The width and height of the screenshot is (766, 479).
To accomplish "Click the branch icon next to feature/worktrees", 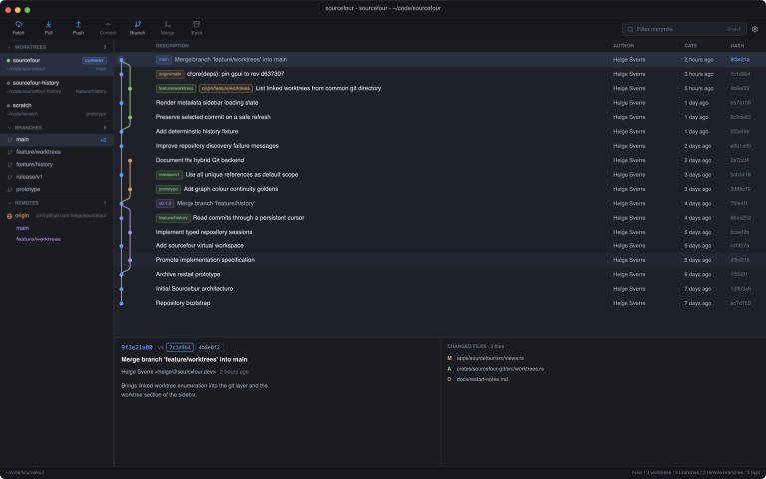I will [10, 152].
